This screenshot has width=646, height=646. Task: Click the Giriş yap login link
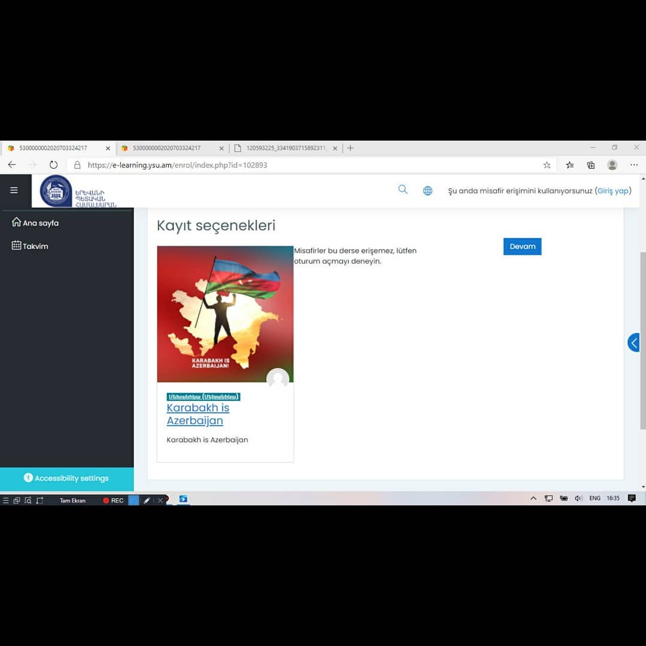coord(613,191)
